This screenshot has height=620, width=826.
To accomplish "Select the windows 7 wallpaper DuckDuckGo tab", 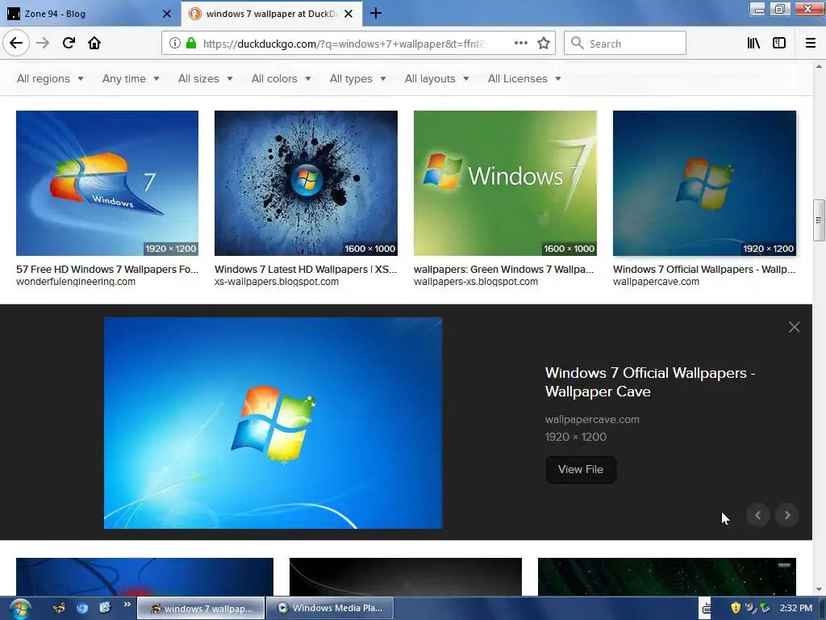I will pos(271,14).
